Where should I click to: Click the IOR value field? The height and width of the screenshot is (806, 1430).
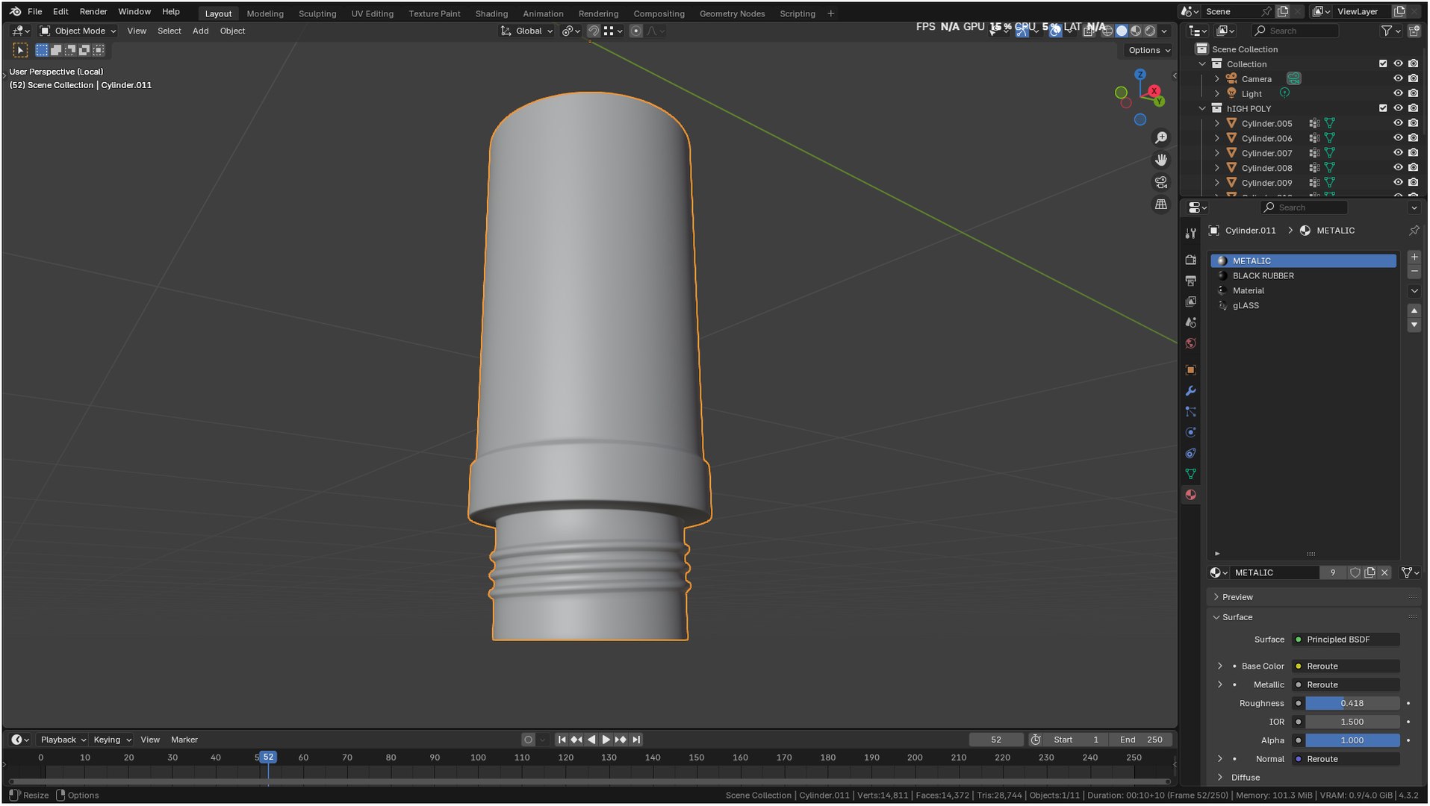pyautogui.click(x=1352, y=722)
